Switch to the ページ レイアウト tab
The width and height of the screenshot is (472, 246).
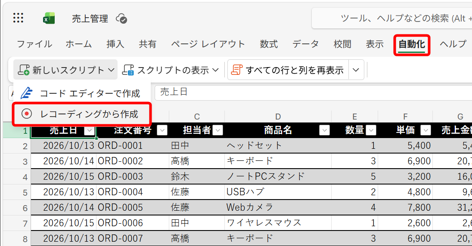click(208, 44)
